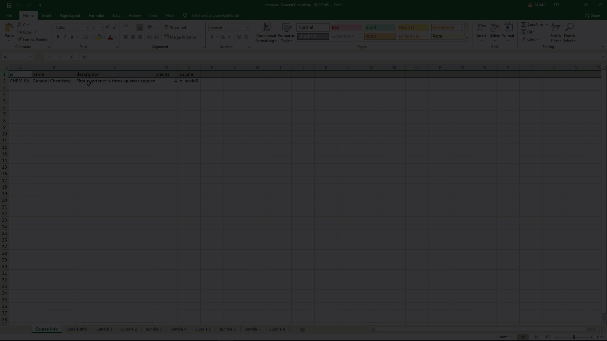Click the Share button

[592, 15]
